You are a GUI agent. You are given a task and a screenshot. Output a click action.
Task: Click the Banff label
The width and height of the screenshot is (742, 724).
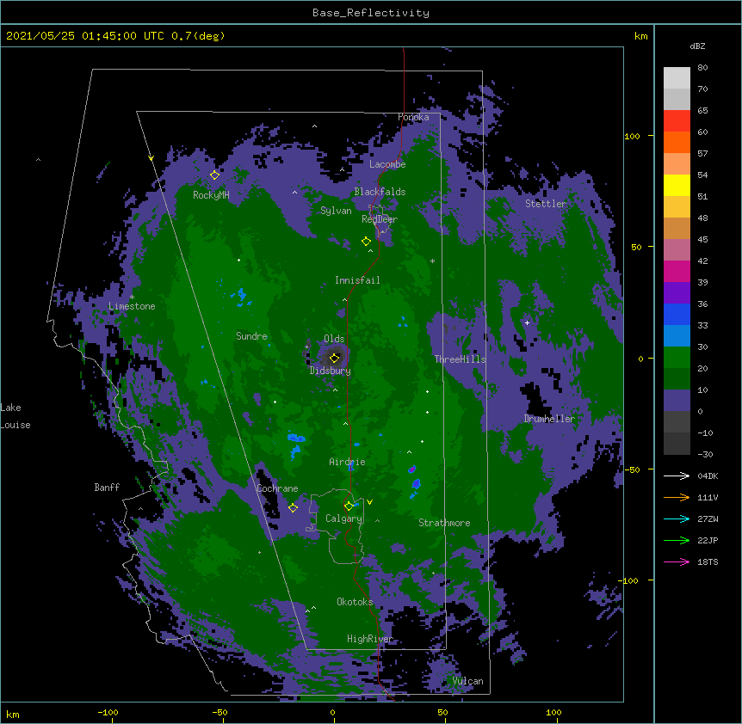pyautogui.click(x=107, y=488)
